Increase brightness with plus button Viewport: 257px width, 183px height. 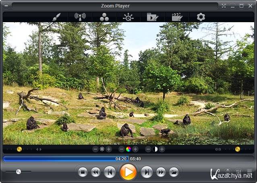coord(109,149)
